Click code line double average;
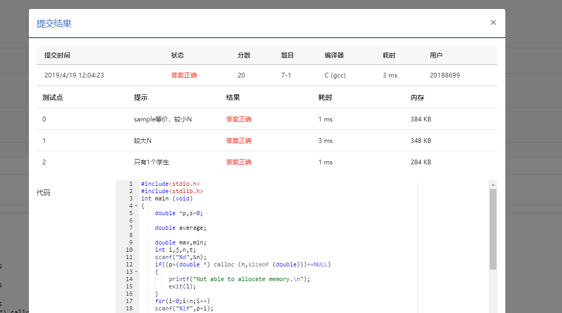The height and width of the screenshot is (313, 562). point(181,228)
